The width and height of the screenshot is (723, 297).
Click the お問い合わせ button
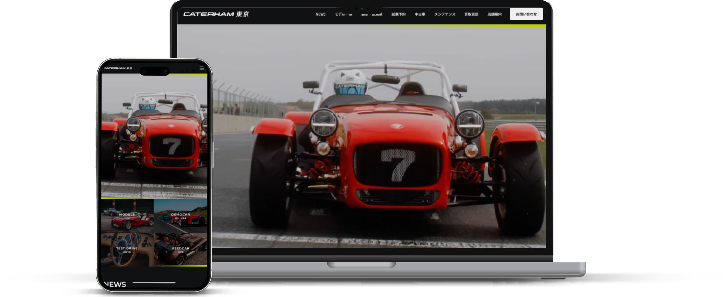pyautogui.click(x=526, y=14)
